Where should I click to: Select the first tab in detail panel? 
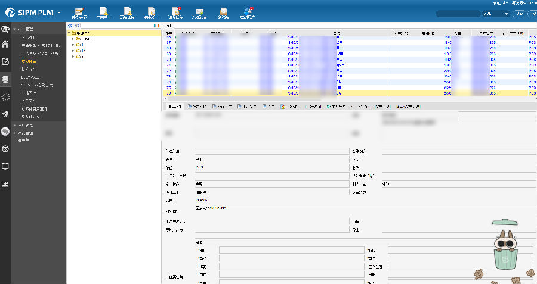coord(174,107)
